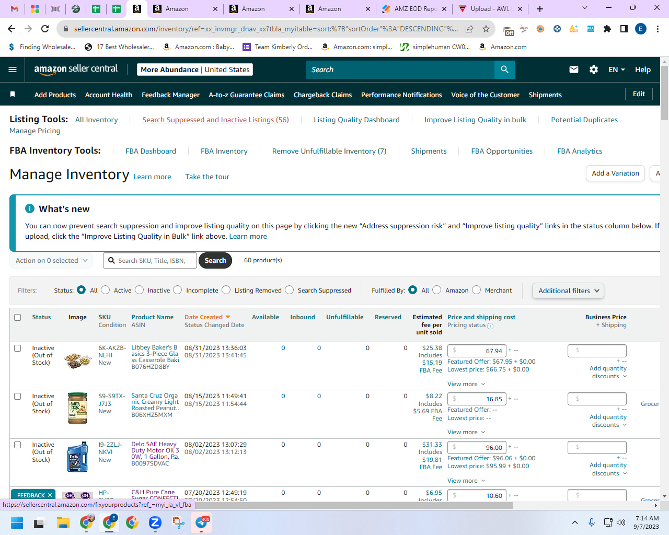The image size is (669, 535).
Task: Open the More Abundance United States account switcher
Action: coord(195,69)
